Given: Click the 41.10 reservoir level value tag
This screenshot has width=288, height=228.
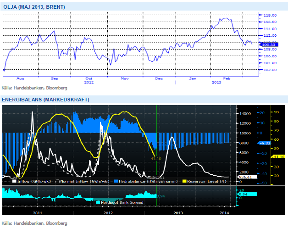Looking at the screenshot, I should (279, 156).
